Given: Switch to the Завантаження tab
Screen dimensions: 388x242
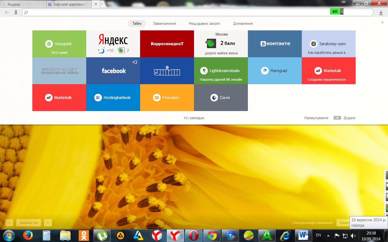Looking at the screenshot, I should tap(164, 24).
